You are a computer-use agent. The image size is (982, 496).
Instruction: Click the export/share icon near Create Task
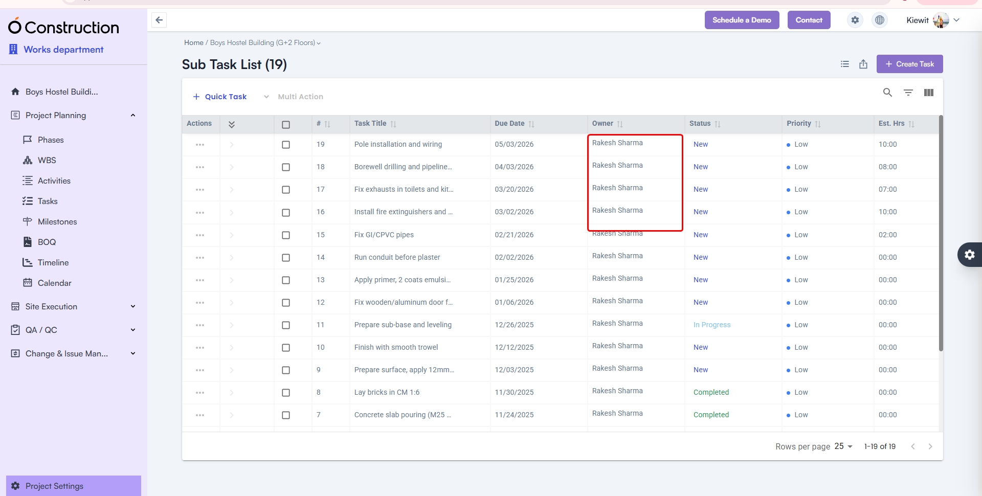point(863,64)
